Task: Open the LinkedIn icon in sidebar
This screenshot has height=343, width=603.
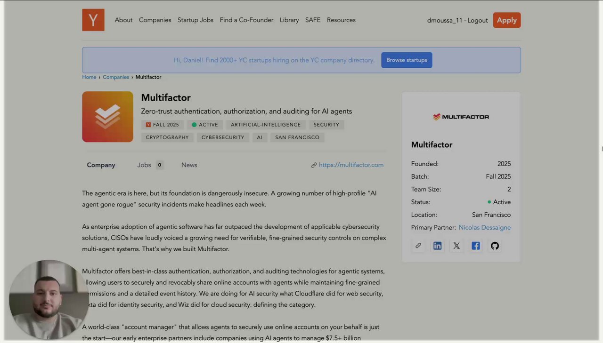Action: pyautogui.click(x=437, y=246)
